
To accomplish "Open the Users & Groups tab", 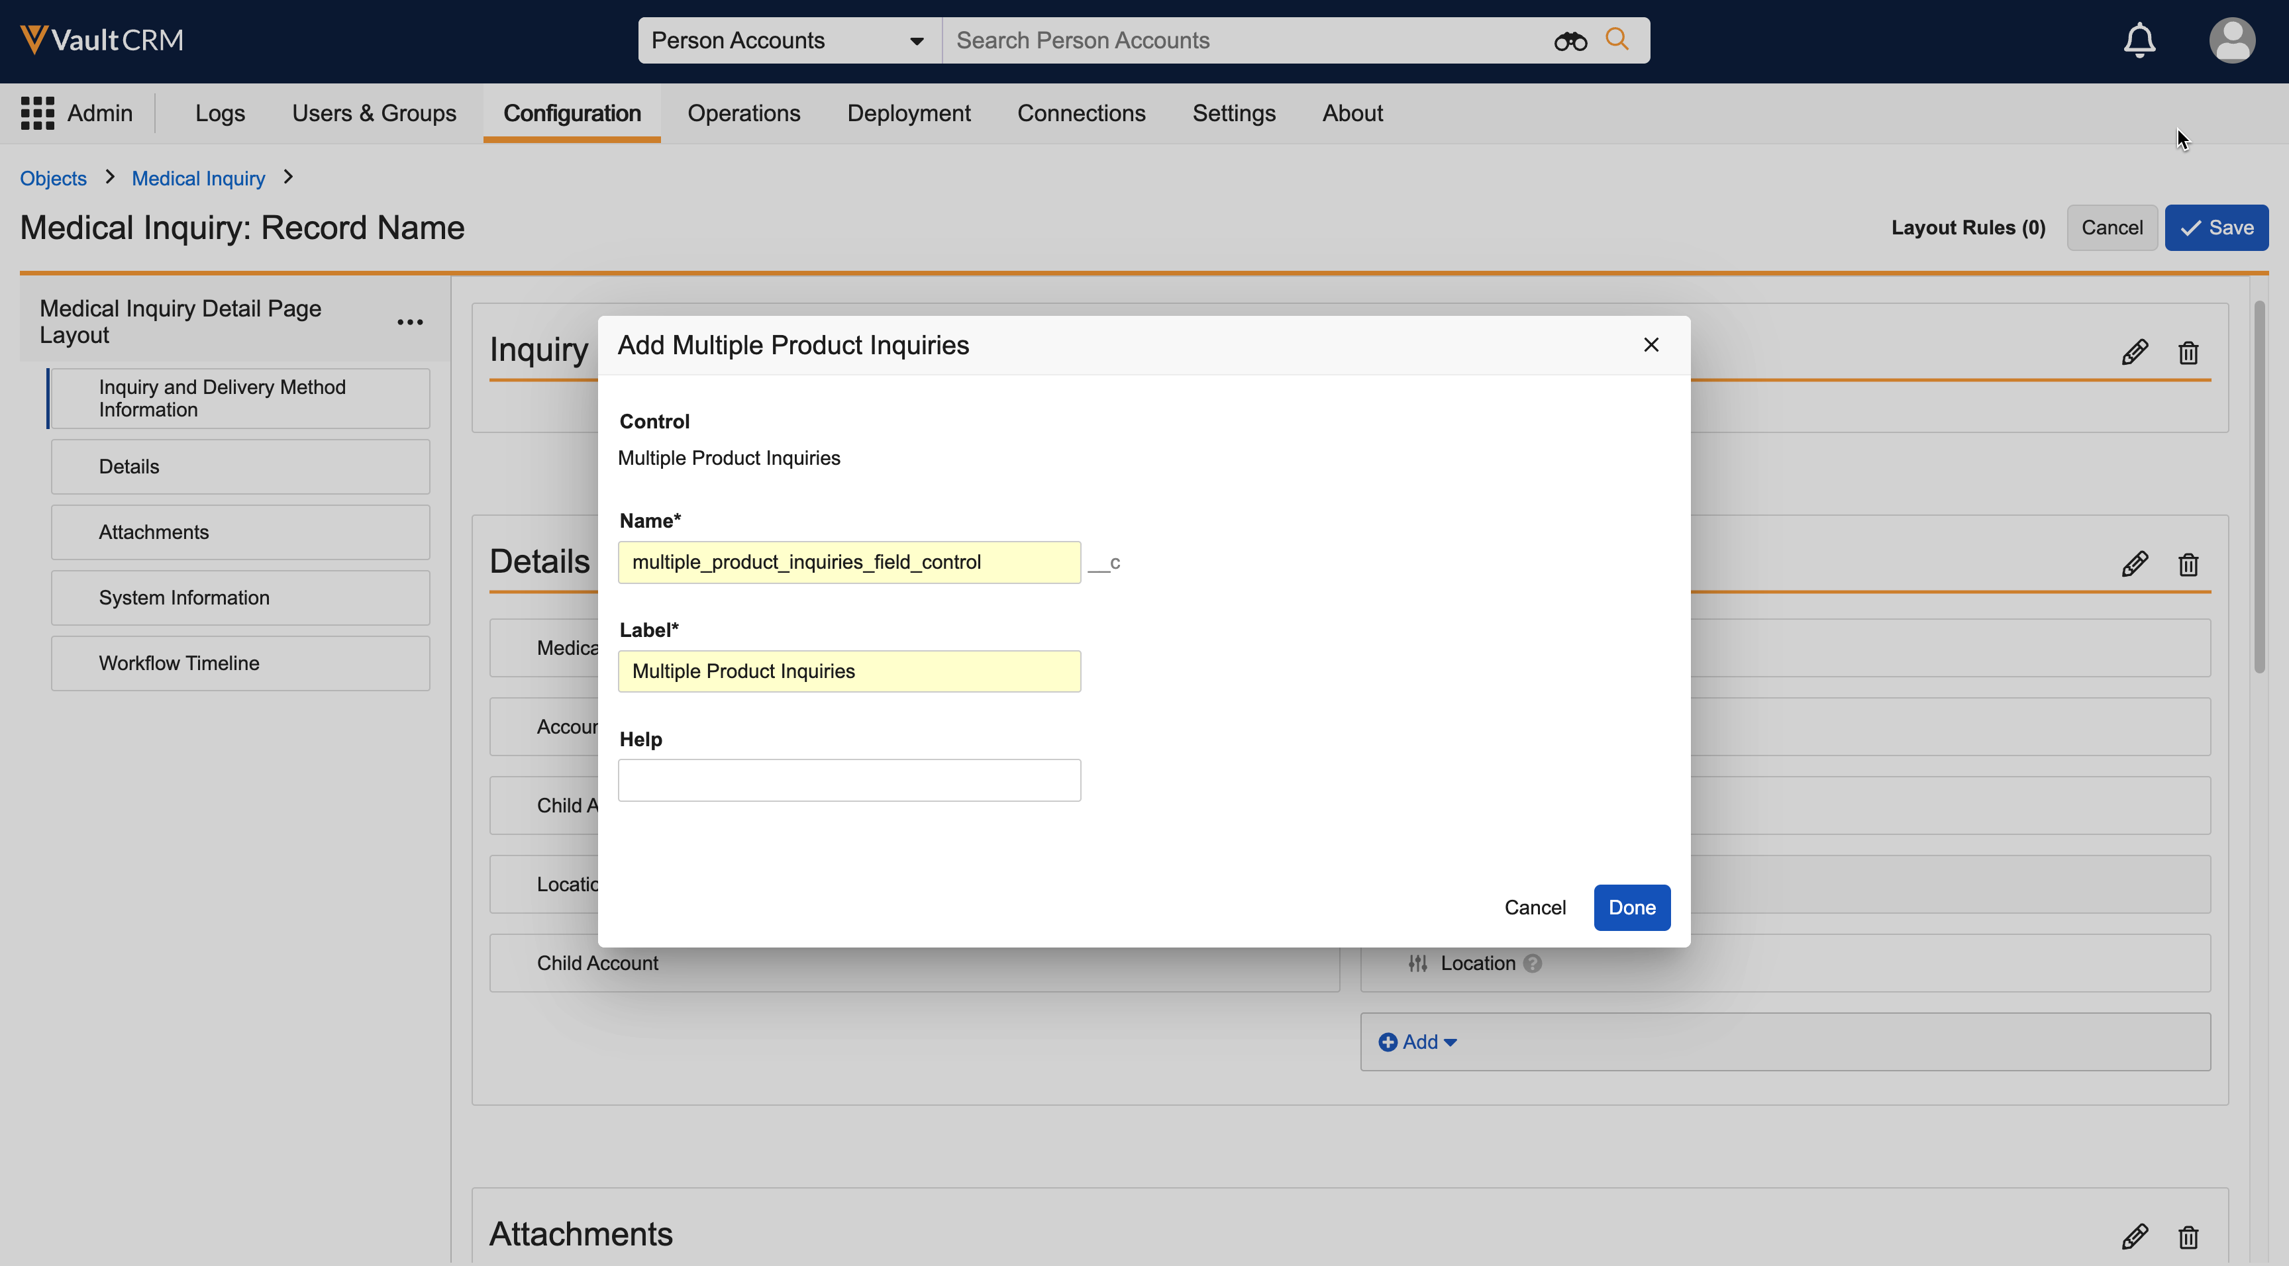I will (x=373, y=113).
